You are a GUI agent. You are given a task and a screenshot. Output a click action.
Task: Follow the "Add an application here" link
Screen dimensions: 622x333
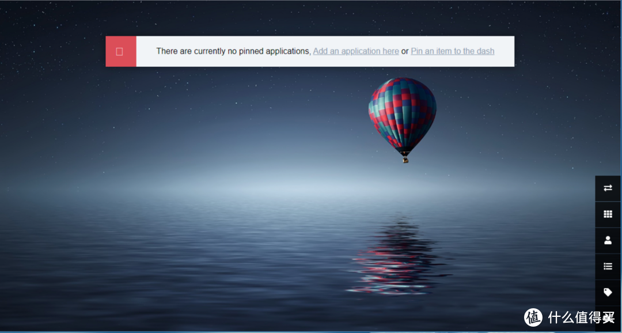[355, 51]
